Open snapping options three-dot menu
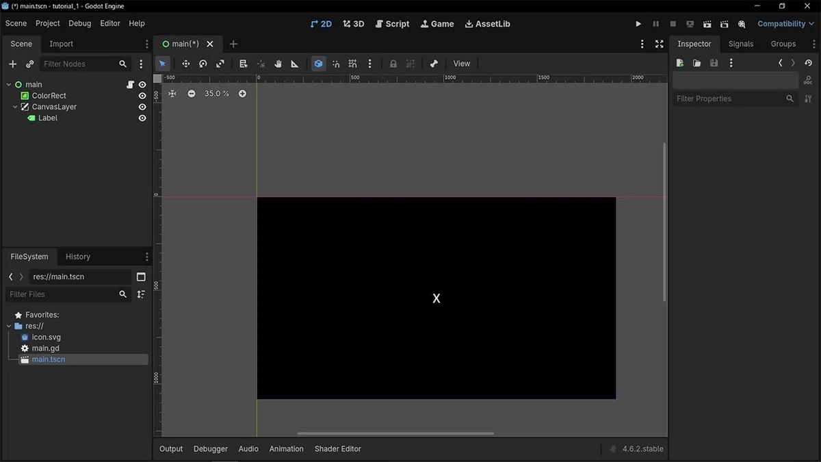Image resolution: width=821 pixels, height=462 pixels. [x=369, y=64]
